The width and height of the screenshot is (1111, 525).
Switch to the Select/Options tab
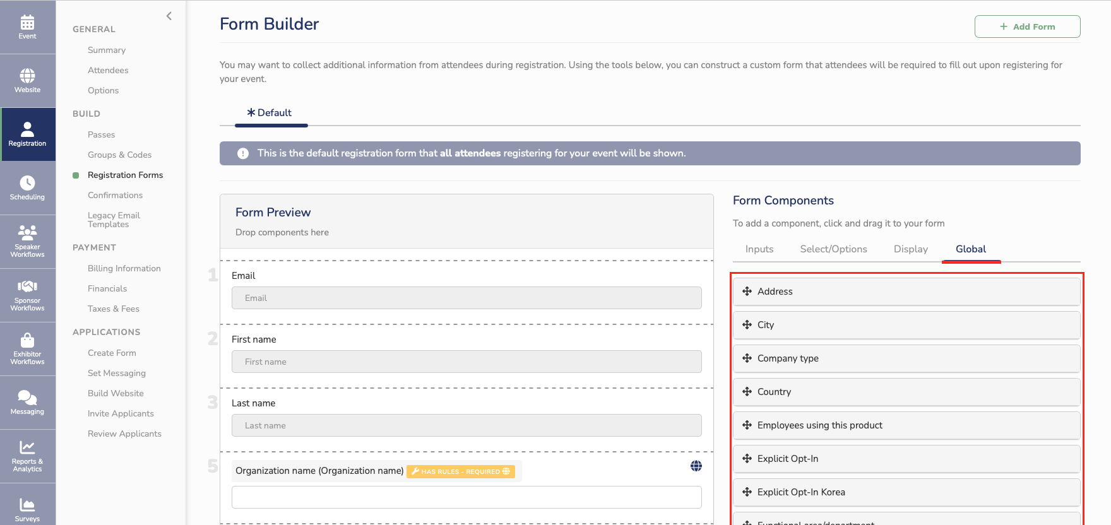click(833, 249)
